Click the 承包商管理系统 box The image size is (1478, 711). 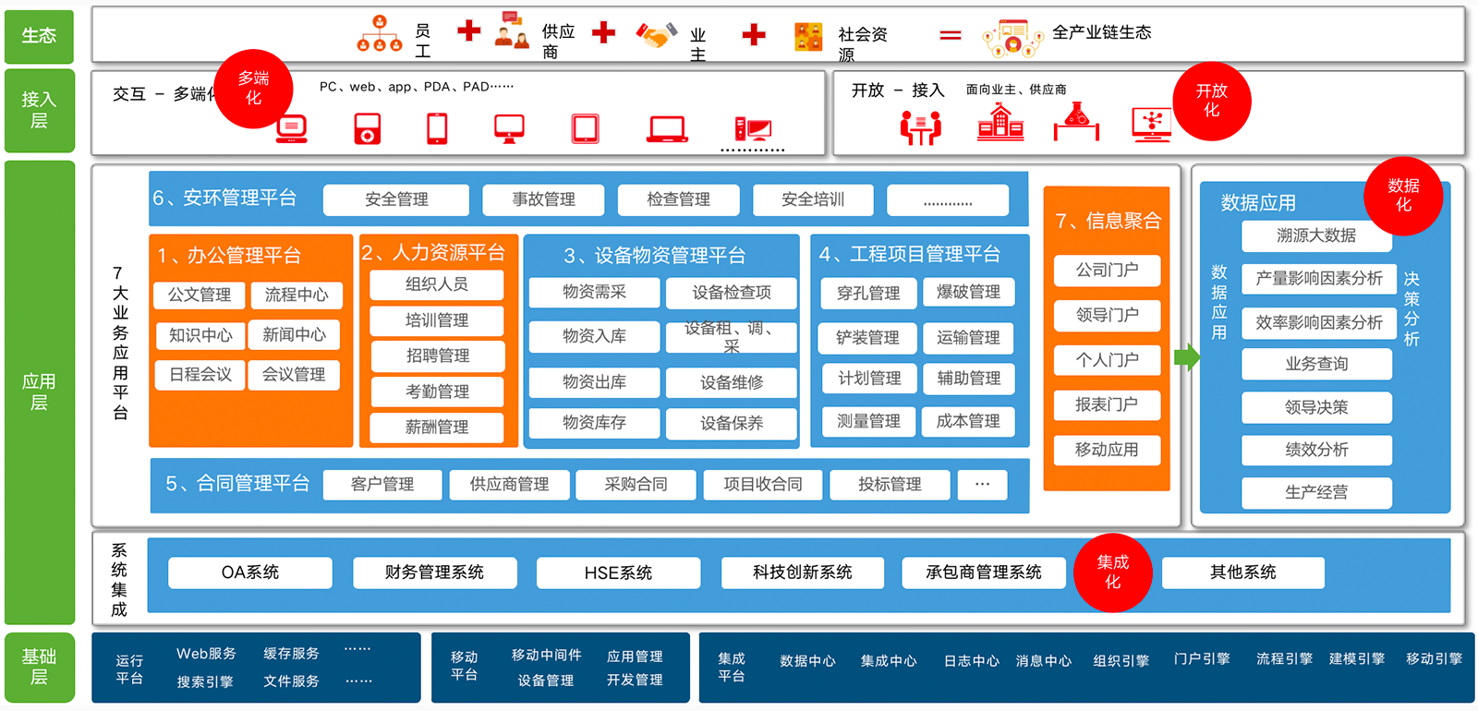pyautogui.click(x=983, y=572)
